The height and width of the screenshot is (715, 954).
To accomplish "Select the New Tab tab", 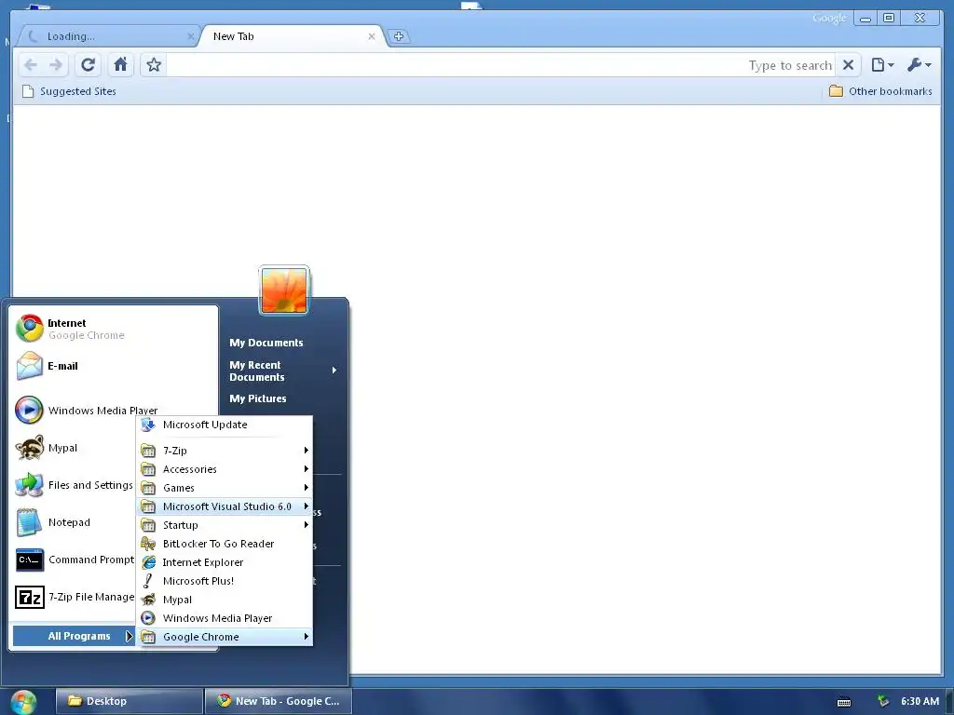I will [x=291, y=36].
